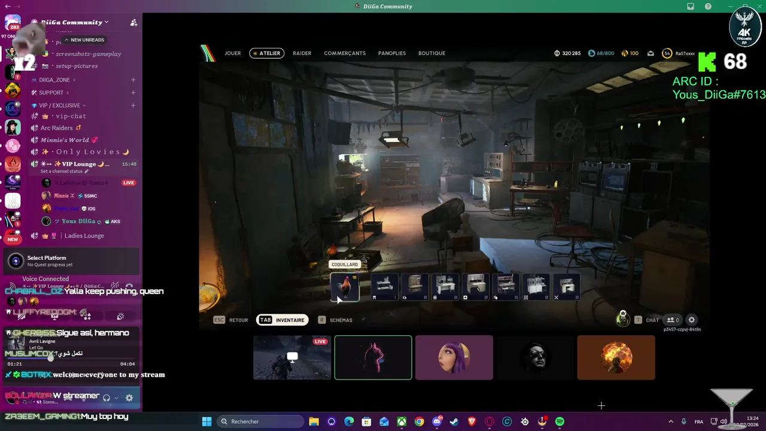The width and height of the screenshot is (766, 431).
Task: Click the Rechercher taskbar search box
Action: pos(260,421)
